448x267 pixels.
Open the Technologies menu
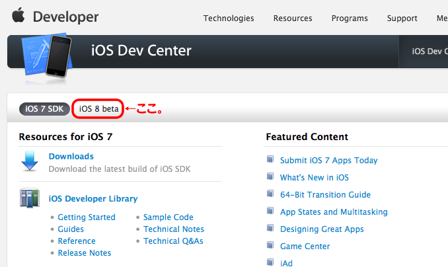pyautogui.click(x=229, y=19)
